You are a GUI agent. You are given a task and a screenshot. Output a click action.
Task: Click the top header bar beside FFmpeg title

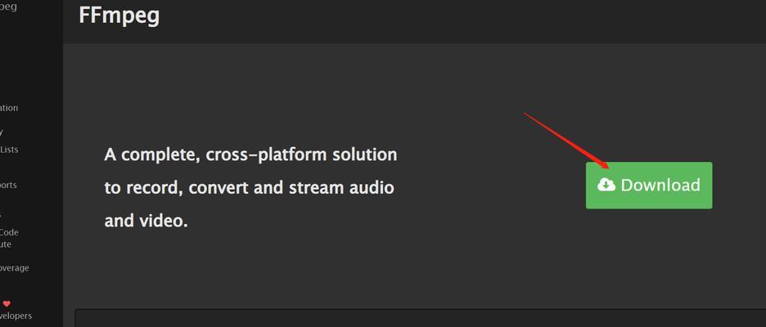pos(459,20)
